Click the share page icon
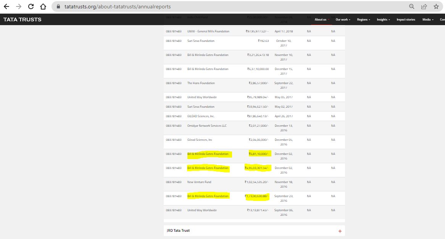The width and height of the screenshot is (445, 239). click(x=424, y=6)
